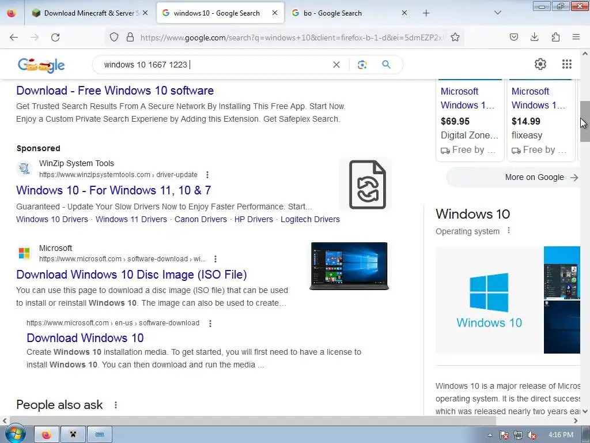This screenshot has height=443, width=590.
Task: Open the on-screen keyboard taskbar item
Action: [x=99, y=435]
